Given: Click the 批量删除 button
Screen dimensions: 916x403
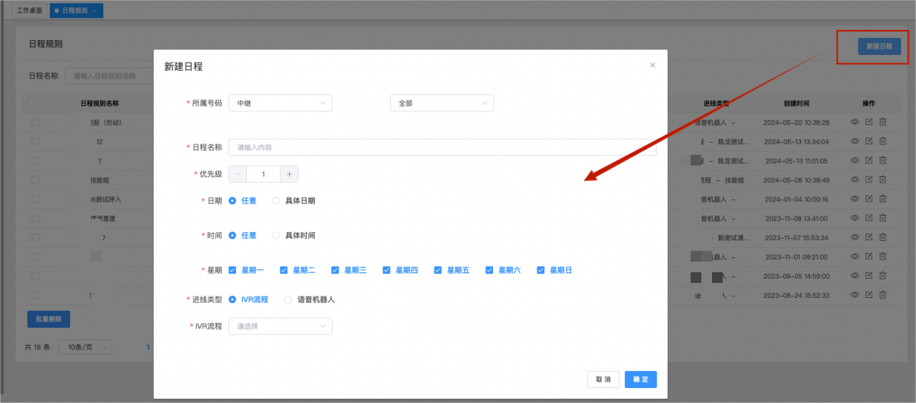Looking at the screenshot, I should (x=49, y=319).
